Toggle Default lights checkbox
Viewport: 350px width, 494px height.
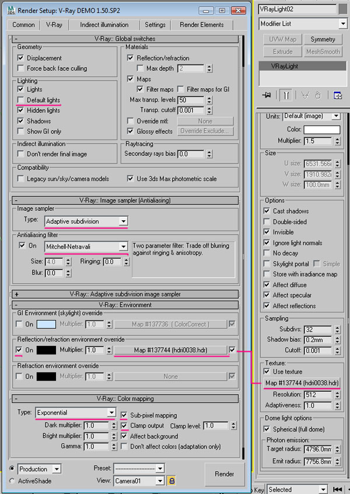click(21, 100)
